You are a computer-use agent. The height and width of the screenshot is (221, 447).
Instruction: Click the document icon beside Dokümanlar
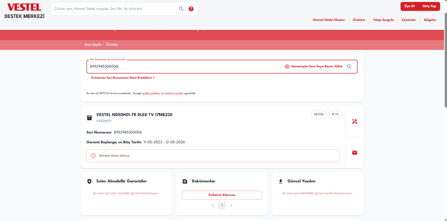tap(185, 181)
